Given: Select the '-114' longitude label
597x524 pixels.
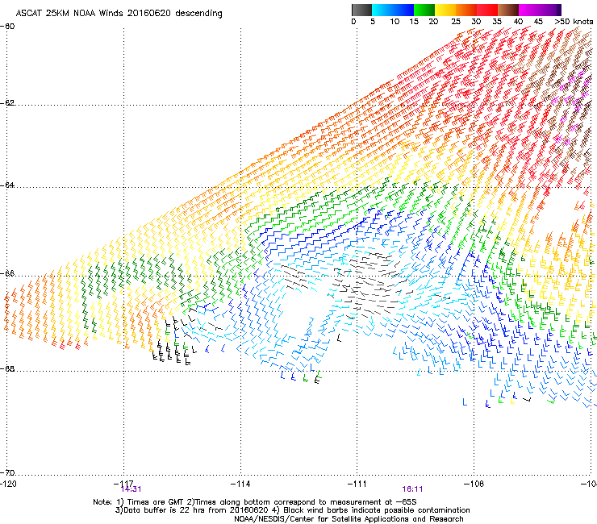Looking at the screenshot, I should click(240, 484).
